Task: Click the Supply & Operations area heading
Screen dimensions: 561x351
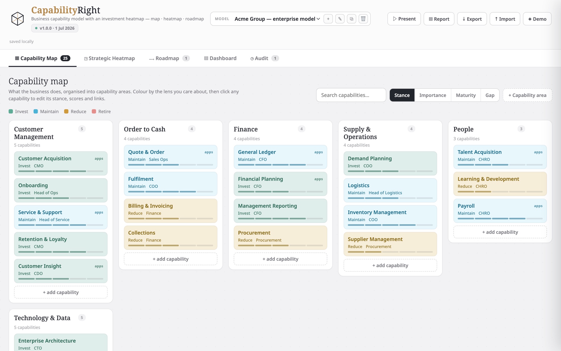Action: click(x=360, y=133)
